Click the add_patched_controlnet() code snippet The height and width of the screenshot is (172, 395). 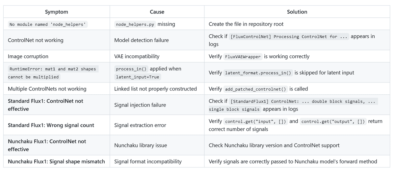coord(256,89)
